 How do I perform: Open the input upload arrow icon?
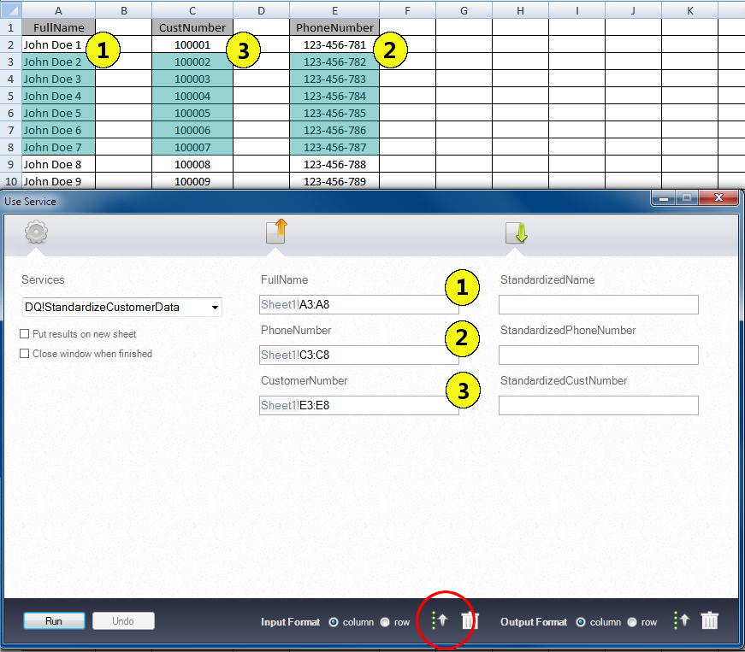(x=277, y=231)
